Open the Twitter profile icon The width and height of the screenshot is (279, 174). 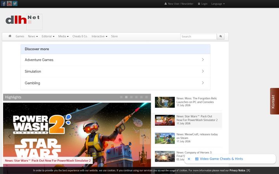(15, 3)
